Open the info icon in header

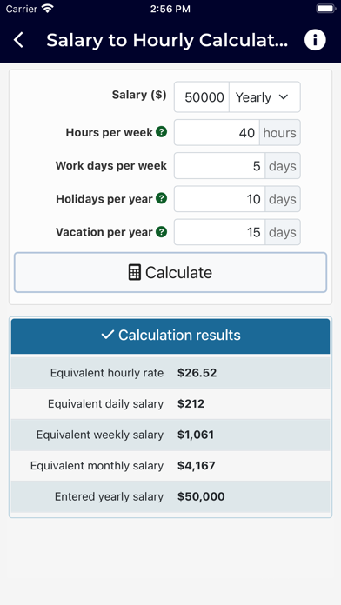[x=315, y=40]
